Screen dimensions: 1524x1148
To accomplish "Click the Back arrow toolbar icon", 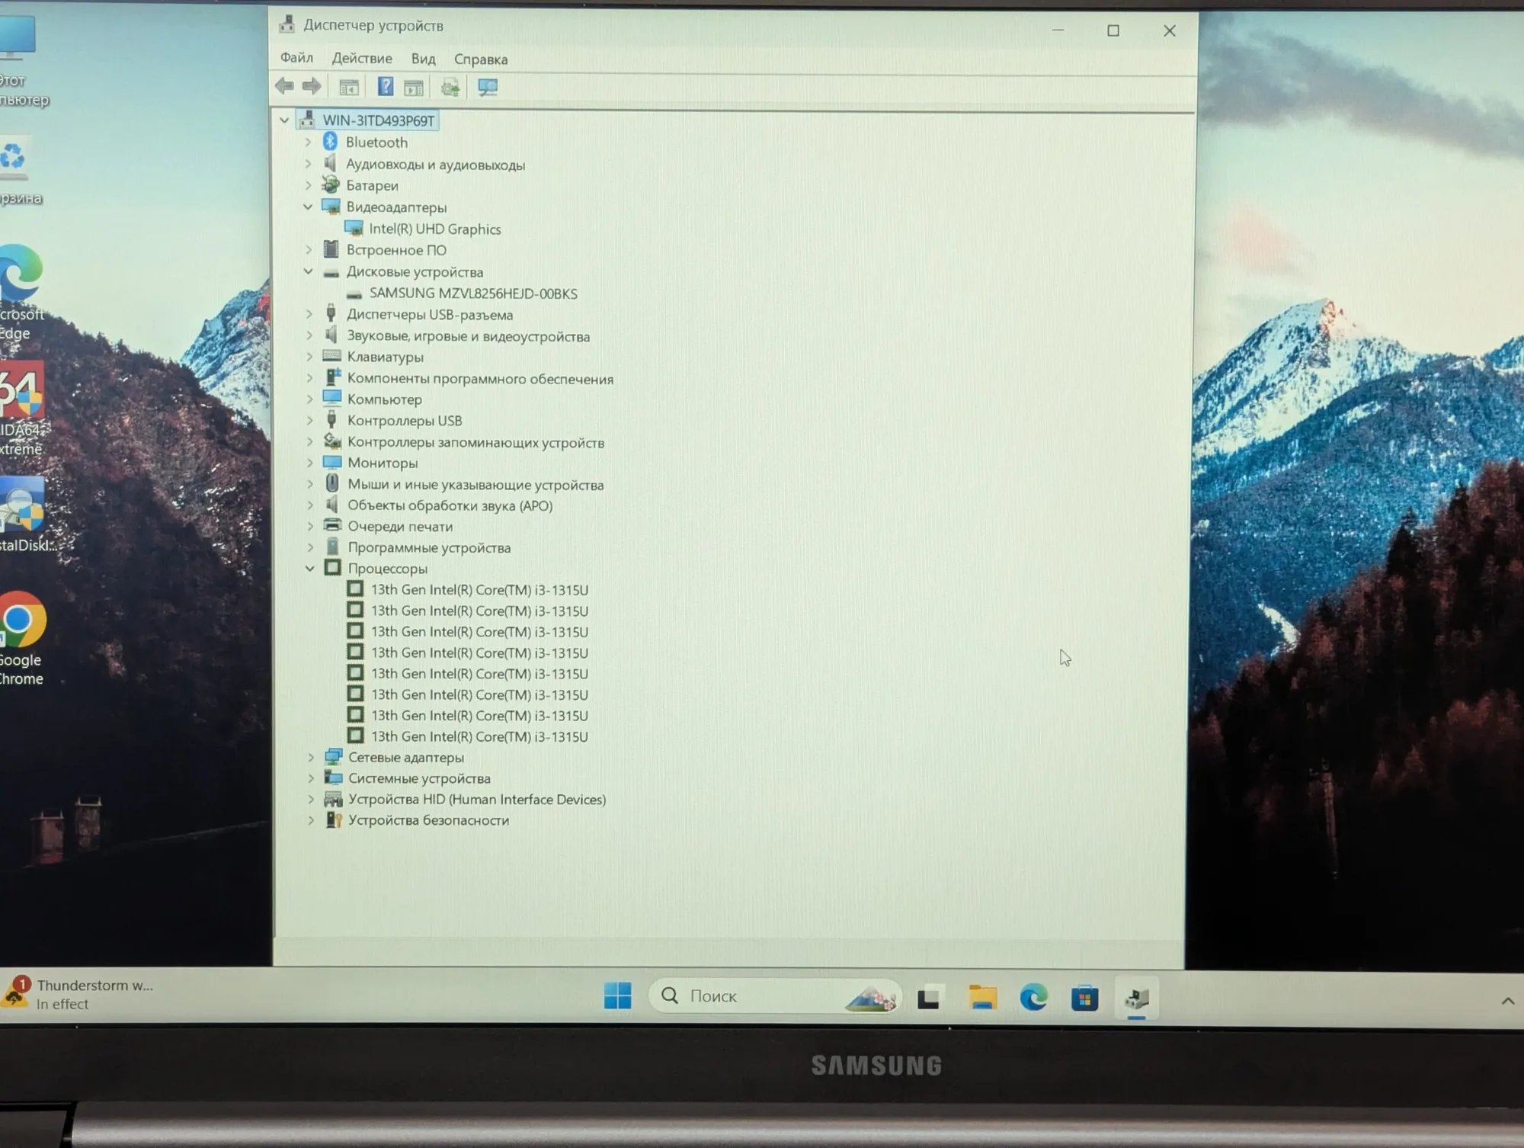I will coord(284,86).
